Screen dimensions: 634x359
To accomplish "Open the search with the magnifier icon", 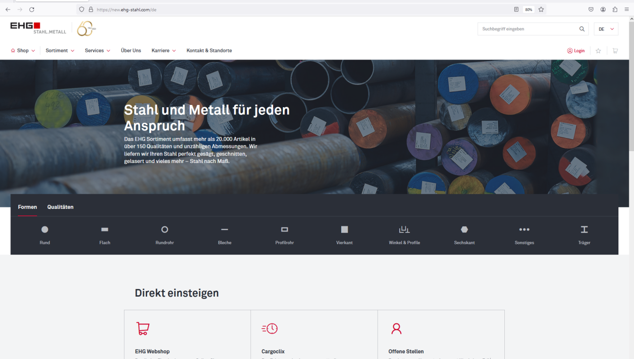I will pyautogui.click(x=581, y=29).
